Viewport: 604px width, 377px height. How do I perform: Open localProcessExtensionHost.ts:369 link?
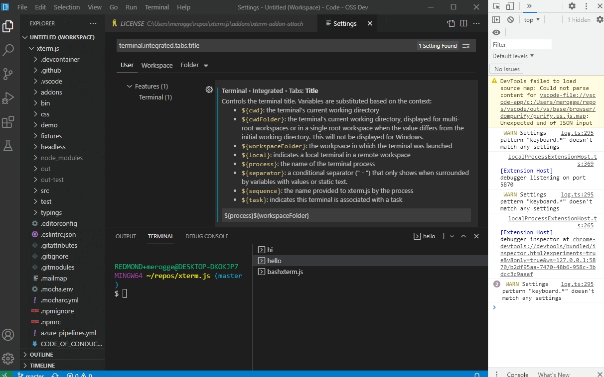click(552, 160)
